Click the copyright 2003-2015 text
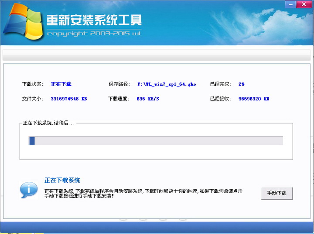 pyautogui.click(x=93, y=33)
